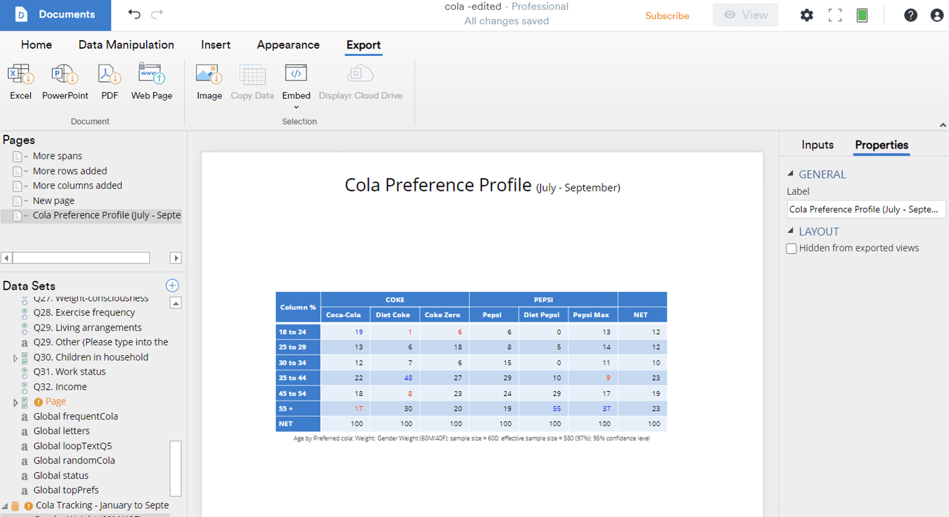The width and height of the screenshot is (949, 517).
Task: Collapse the GENERAL section
Action: point(790,173)
